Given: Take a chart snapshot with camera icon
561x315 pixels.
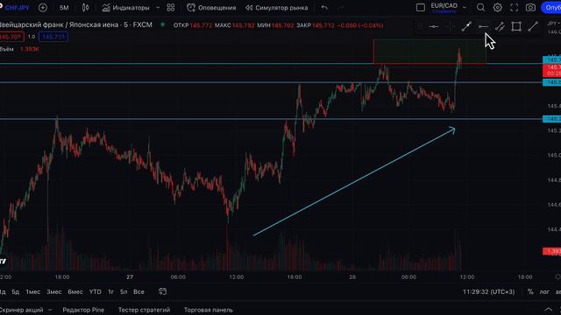Looking at the screenshot, I should [x=530, y=8].
